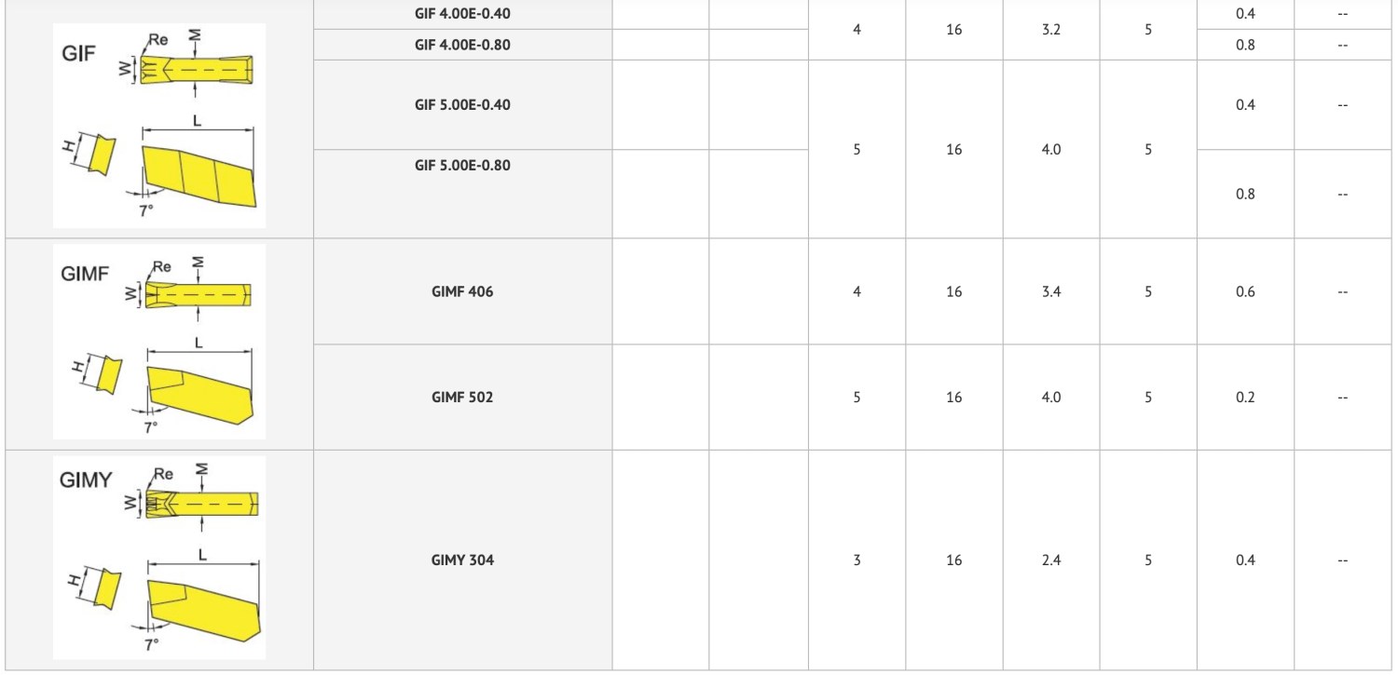The width and height of the screenshot is (1398, 675).
Task: Select the GIF 5.00E-0.80 product name
Action: coord(462,165)
